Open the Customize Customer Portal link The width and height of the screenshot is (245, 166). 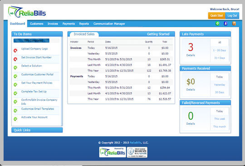click(37, 75)
